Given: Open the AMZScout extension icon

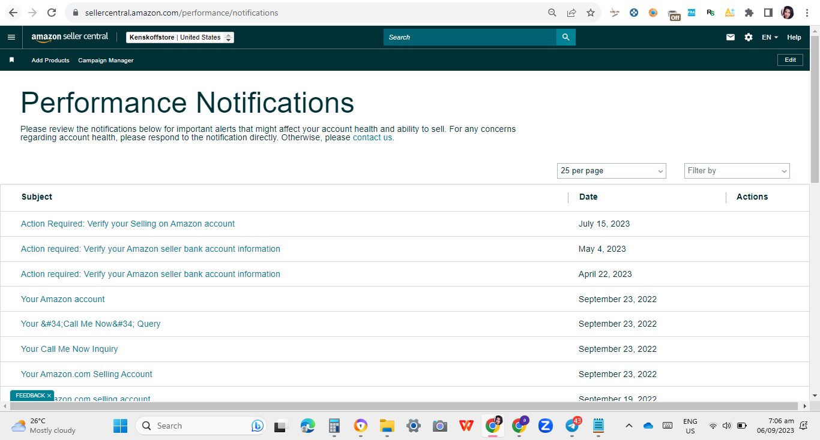Looking at the screenshot, I should point(730,12).
